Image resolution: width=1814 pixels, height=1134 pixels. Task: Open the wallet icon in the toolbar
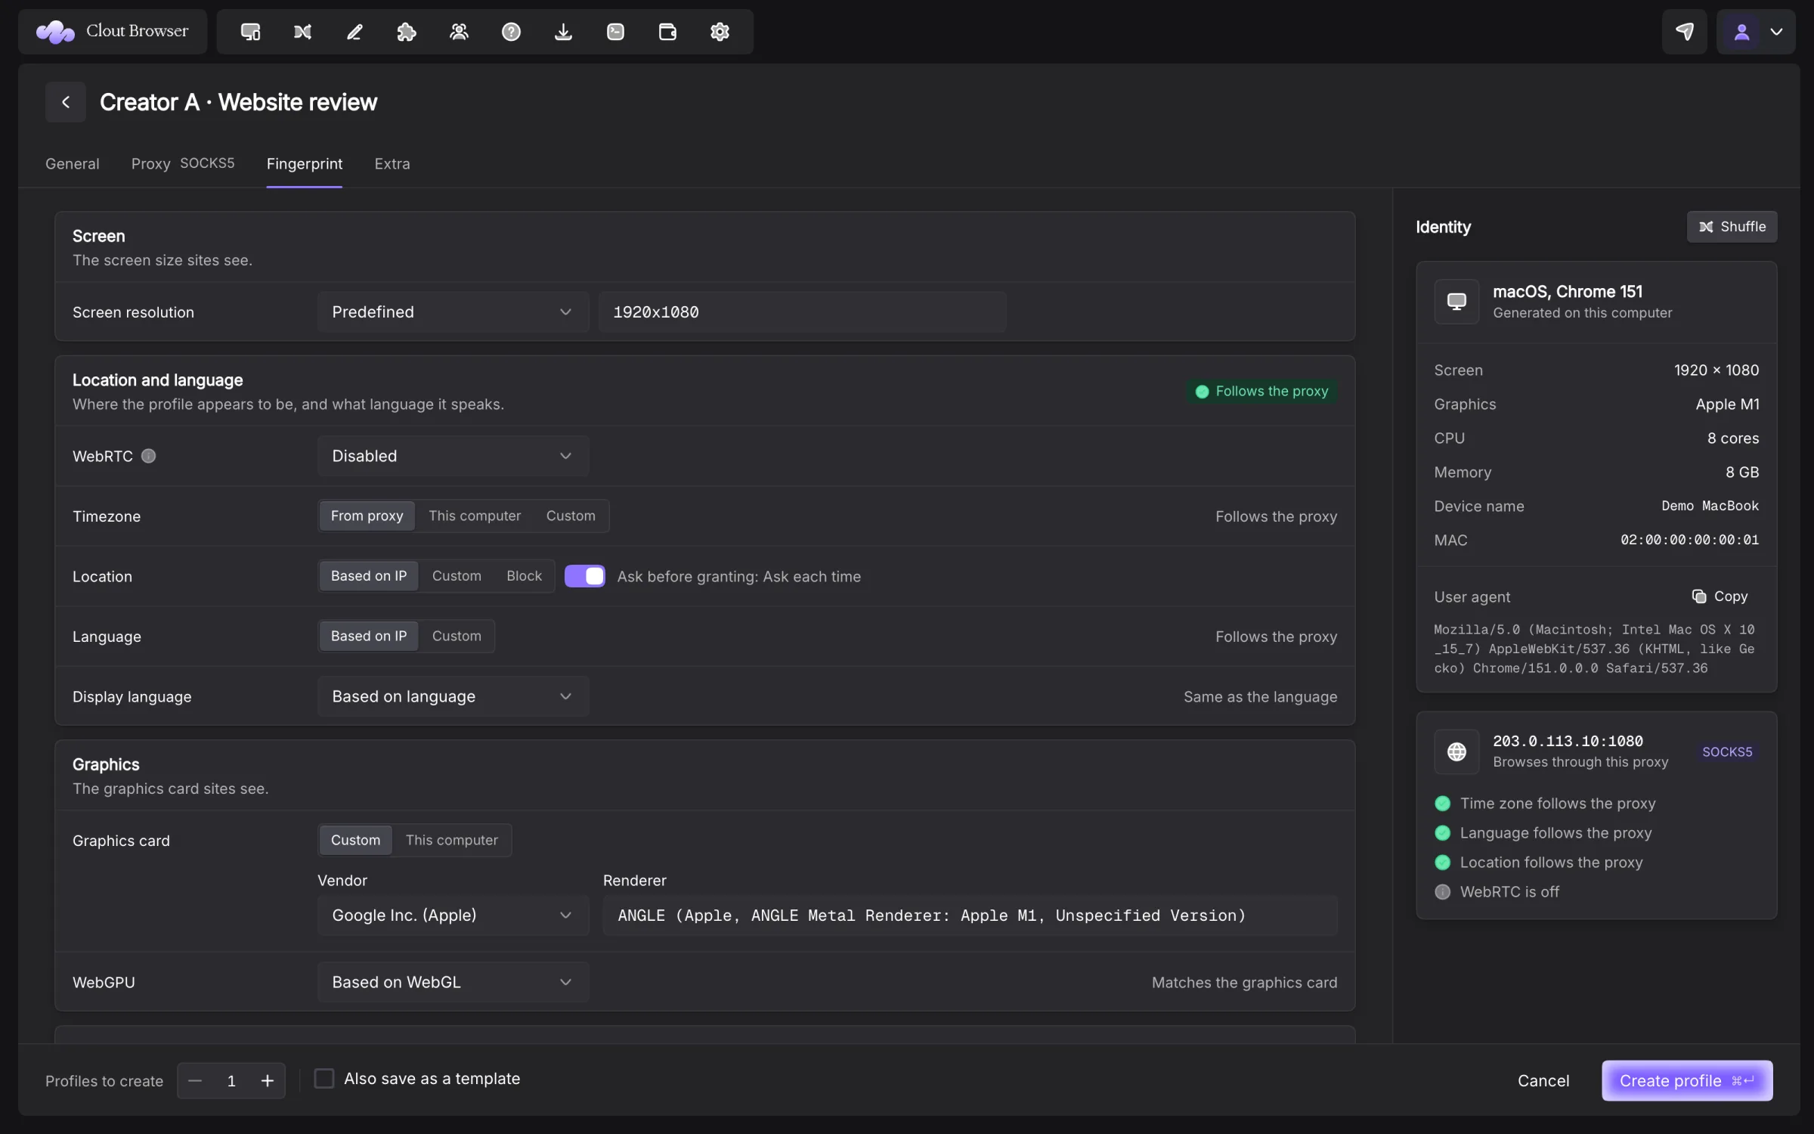click(x=667, y=32)
